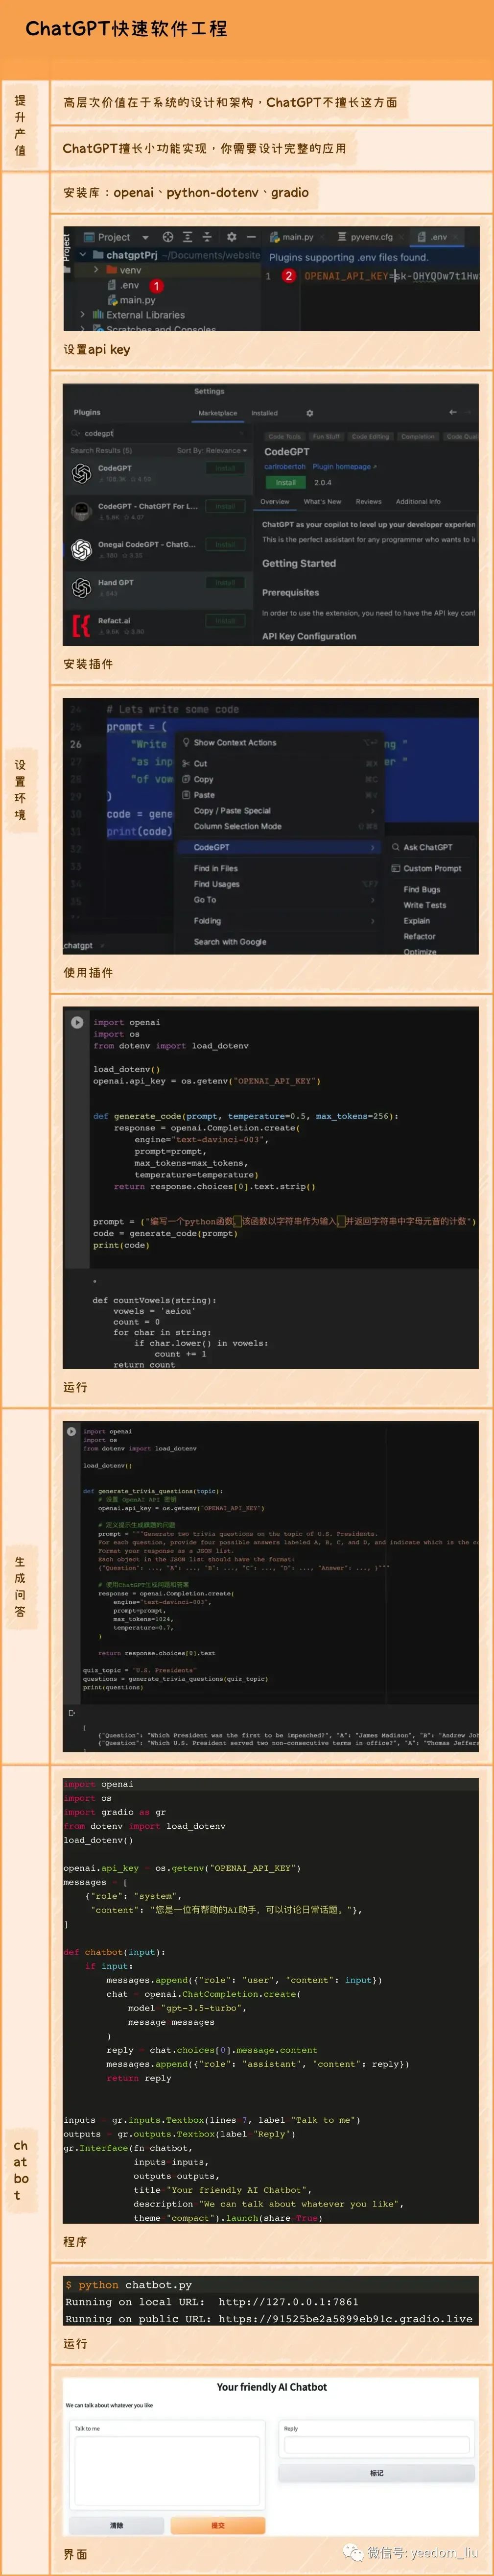
Task: Open the Marketplace tab in Plugins
Action: click(x=217, y=413)
